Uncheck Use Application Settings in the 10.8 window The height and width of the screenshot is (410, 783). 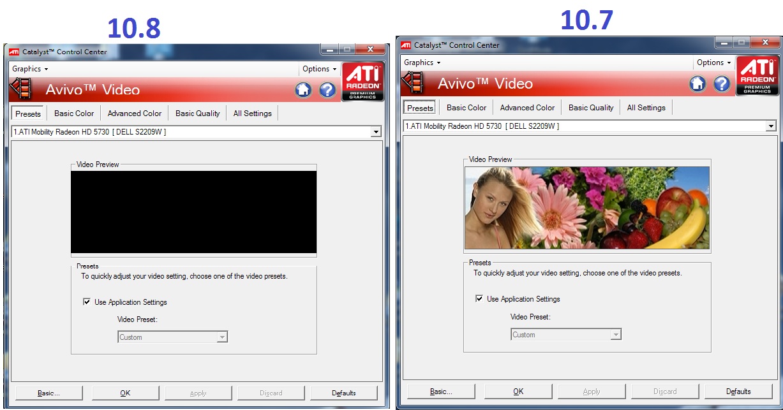pyautogui.click(x=87, y=302)
